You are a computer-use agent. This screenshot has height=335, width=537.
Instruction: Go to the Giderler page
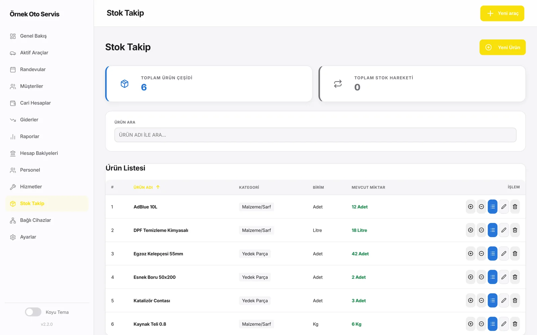(x=47, y=120)
